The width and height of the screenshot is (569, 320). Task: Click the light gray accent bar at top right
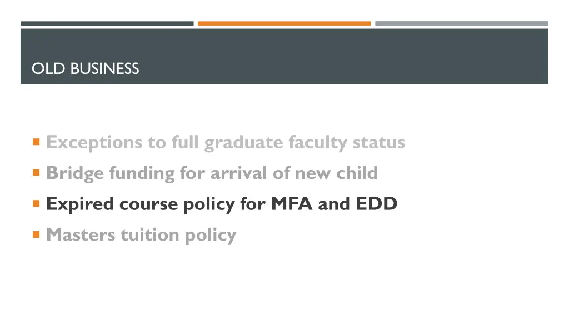click(x=462, y=23)
